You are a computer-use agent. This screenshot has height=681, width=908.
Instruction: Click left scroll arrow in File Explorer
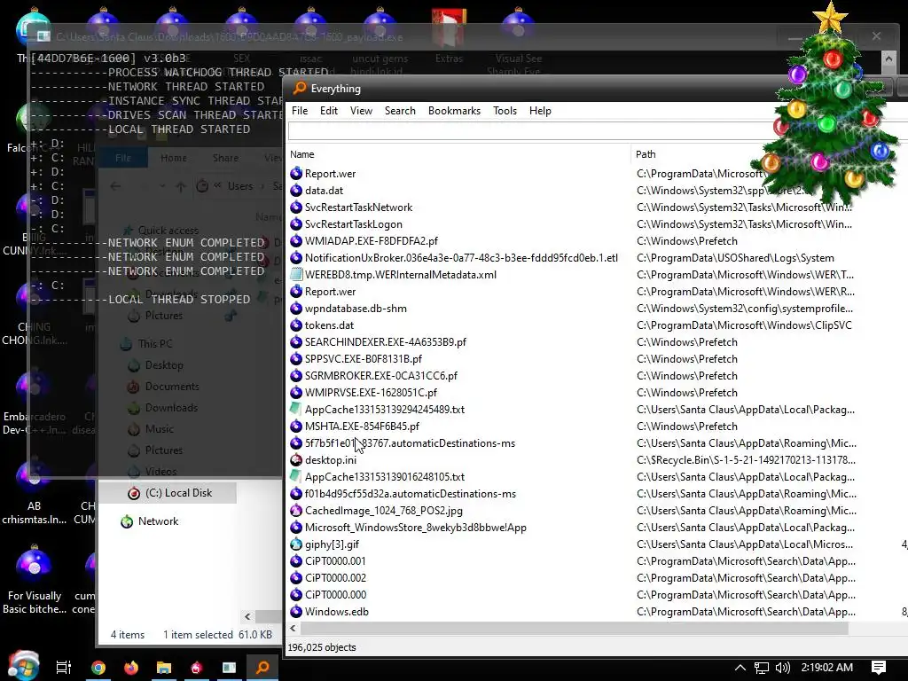pyautogui.click(x=248, y=617)
